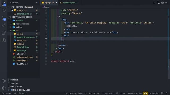The width and height of the screenshot is (170, 95).
Task: Open index.css file
Action: click(24, 40)
